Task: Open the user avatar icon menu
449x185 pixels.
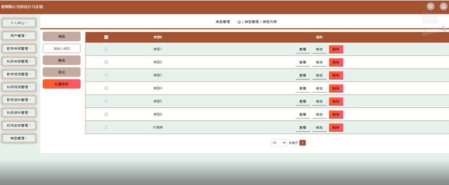Action: (x=444, y=6)
